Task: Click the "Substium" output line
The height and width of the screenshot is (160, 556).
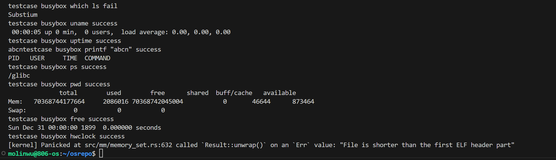Action: point(23,15)
